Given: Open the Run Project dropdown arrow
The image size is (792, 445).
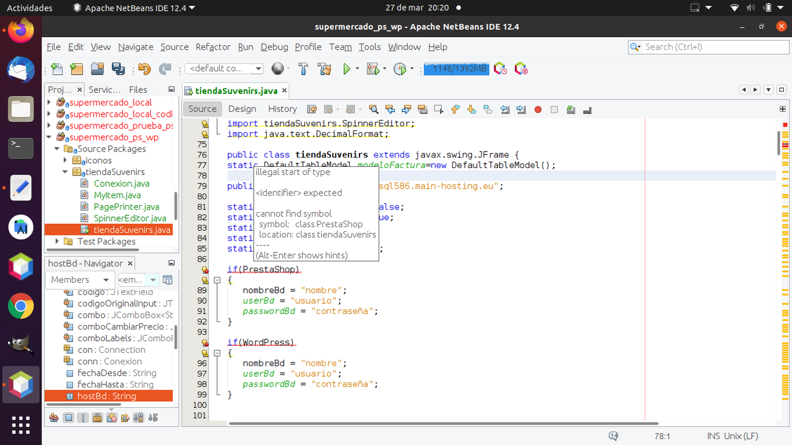Looking at the screenshot, I should click(x=357, y=69).
